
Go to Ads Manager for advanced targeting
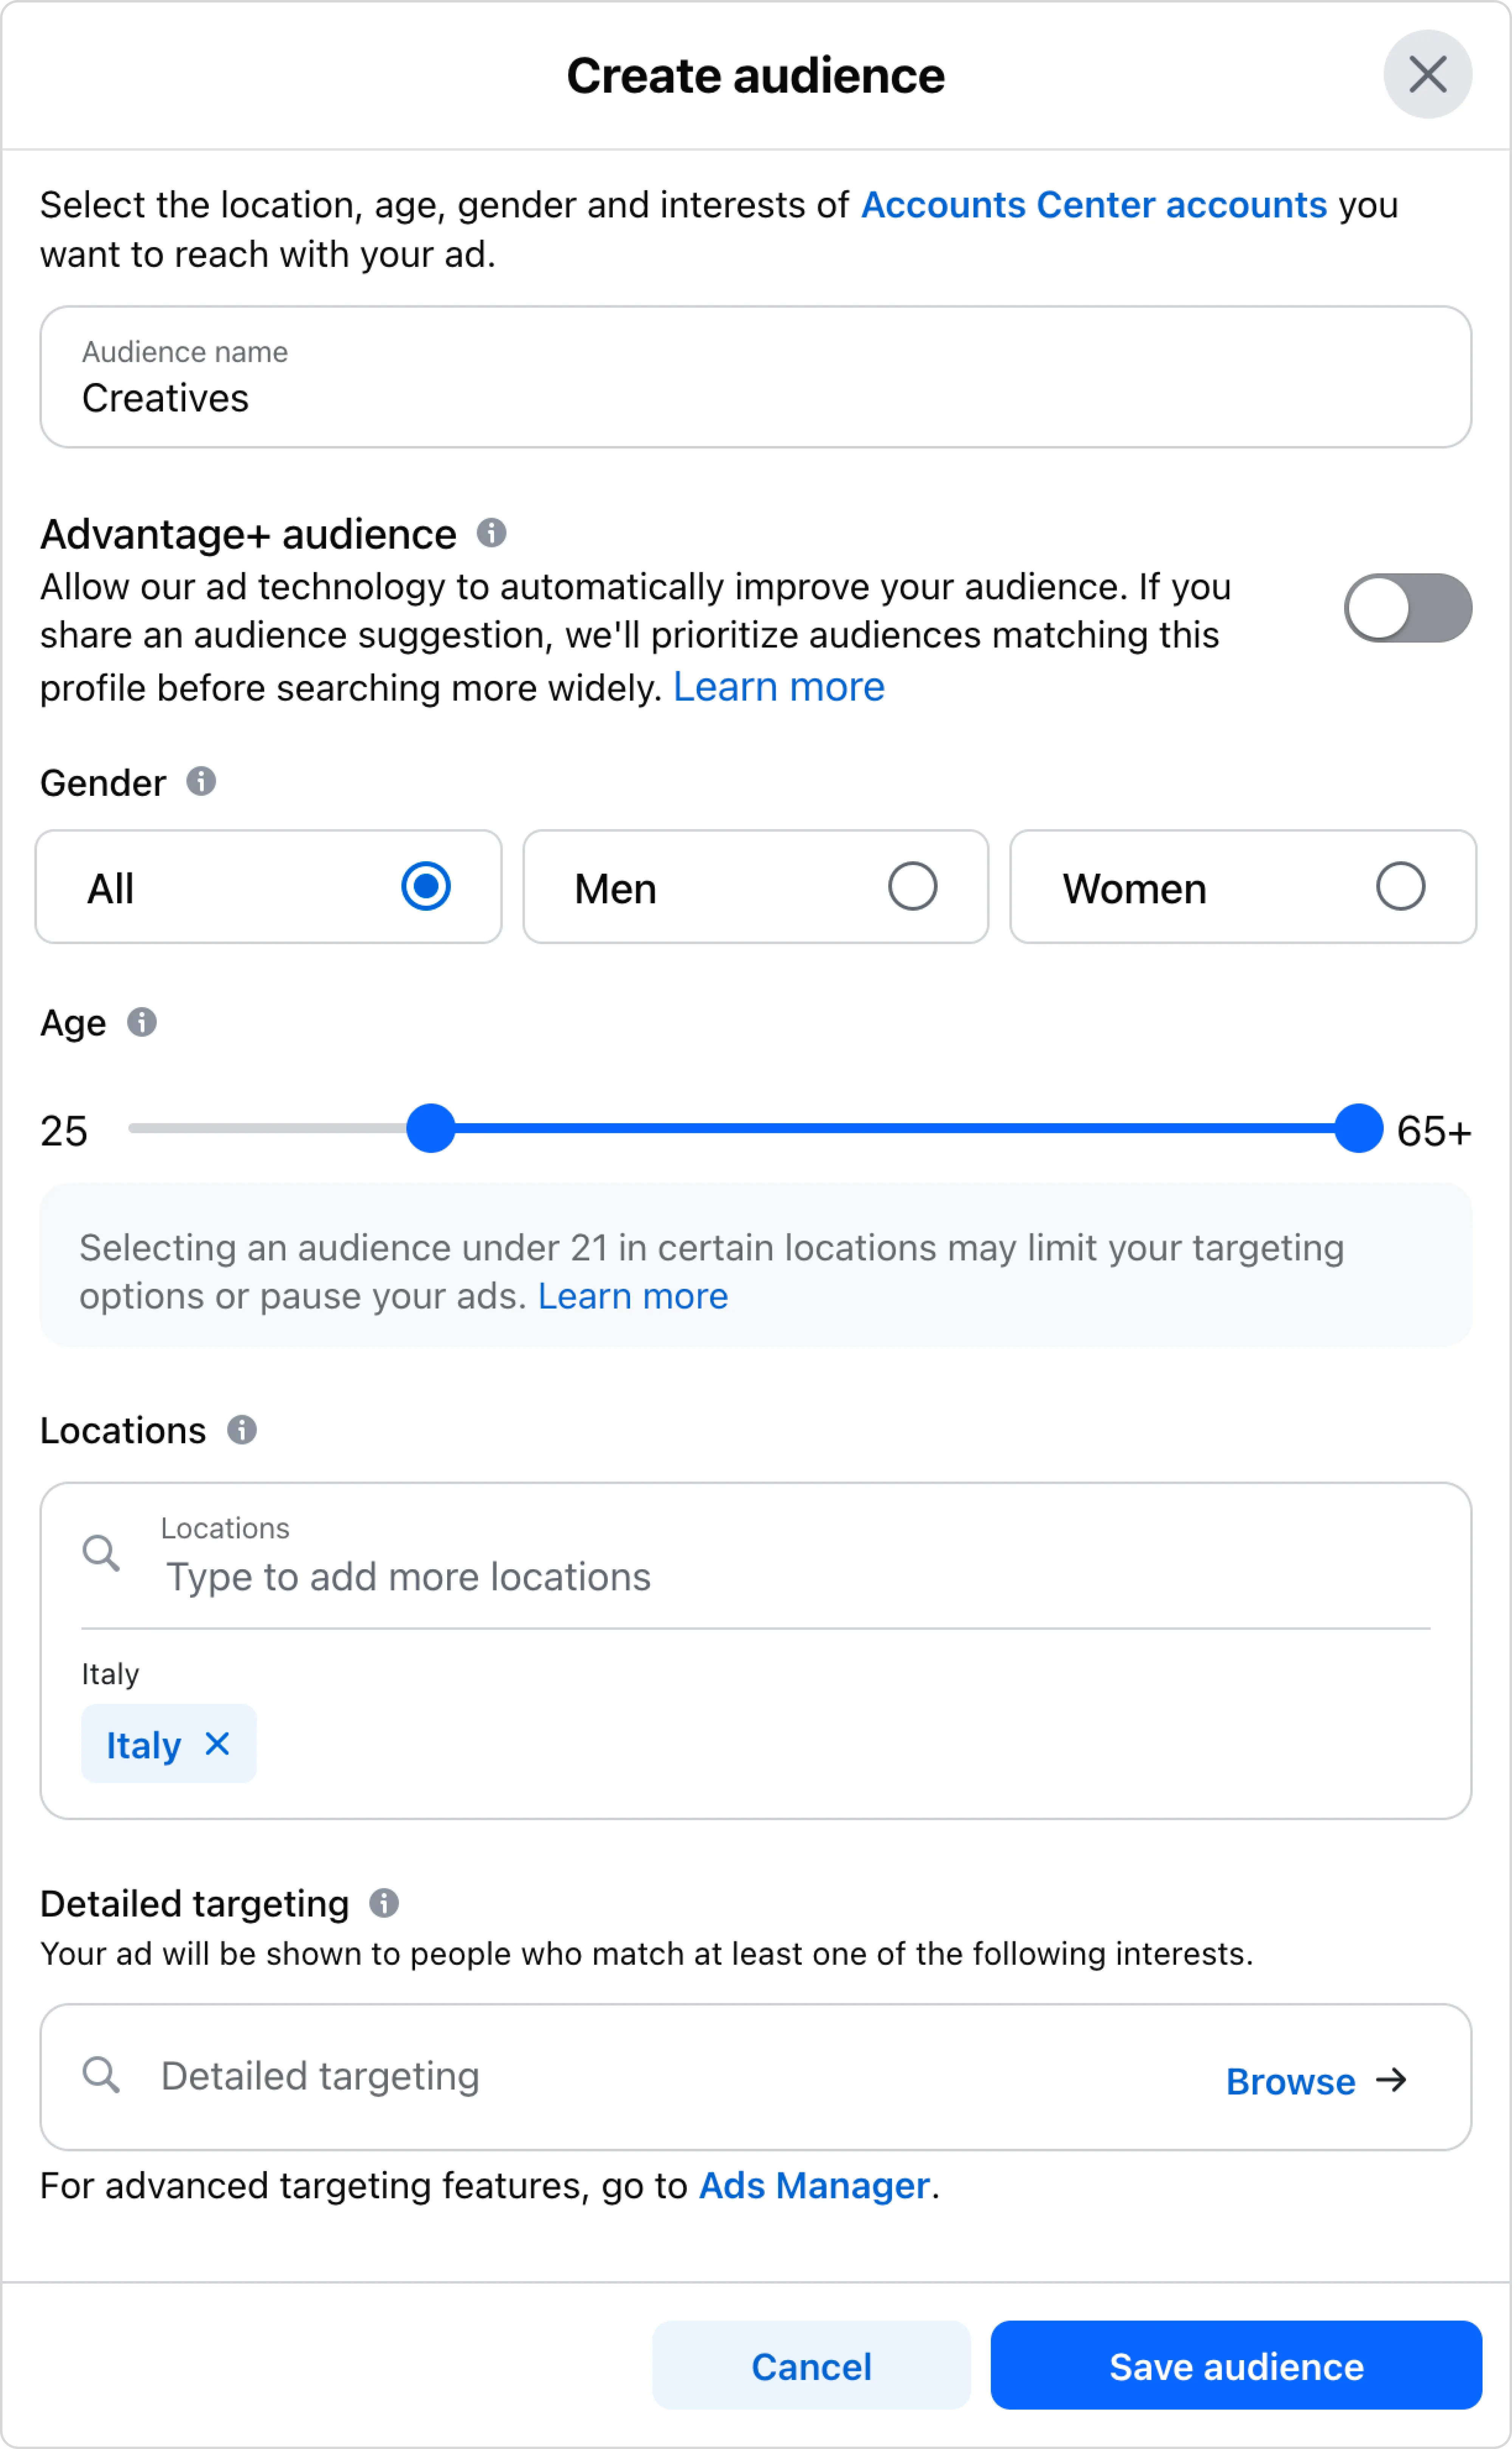[x=814, y=2185]
